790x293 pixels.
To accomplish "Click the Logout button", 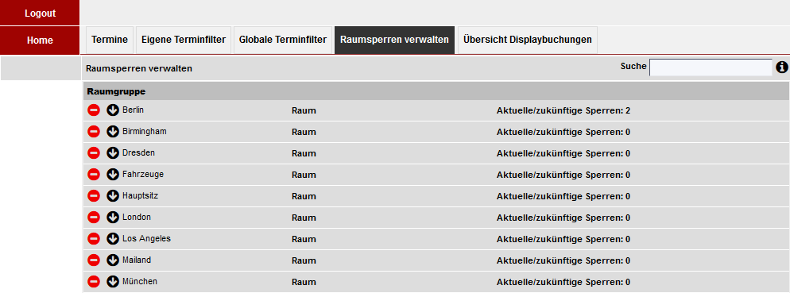I will 40,13.
